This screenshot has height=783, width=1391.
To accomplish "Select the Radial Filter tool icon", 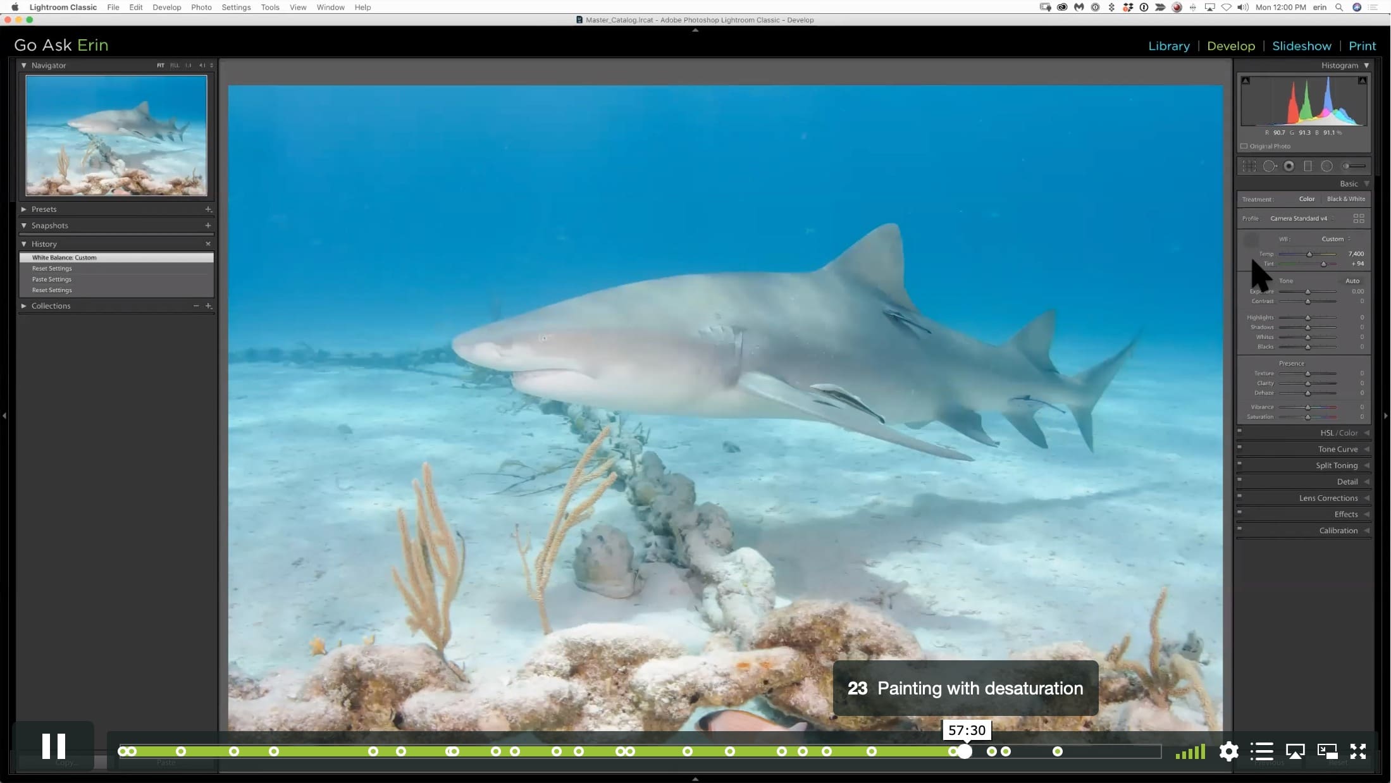I will [1326, 166].
